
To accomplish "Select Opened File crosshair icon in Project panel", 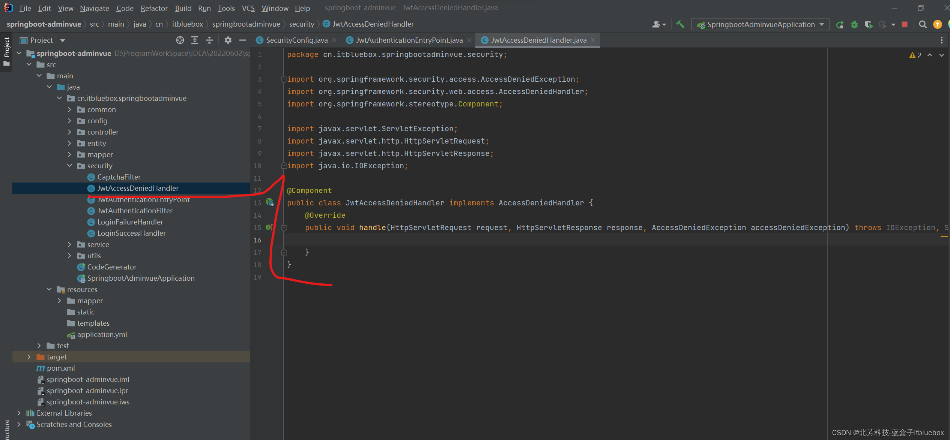I will (x=180, y=40).
